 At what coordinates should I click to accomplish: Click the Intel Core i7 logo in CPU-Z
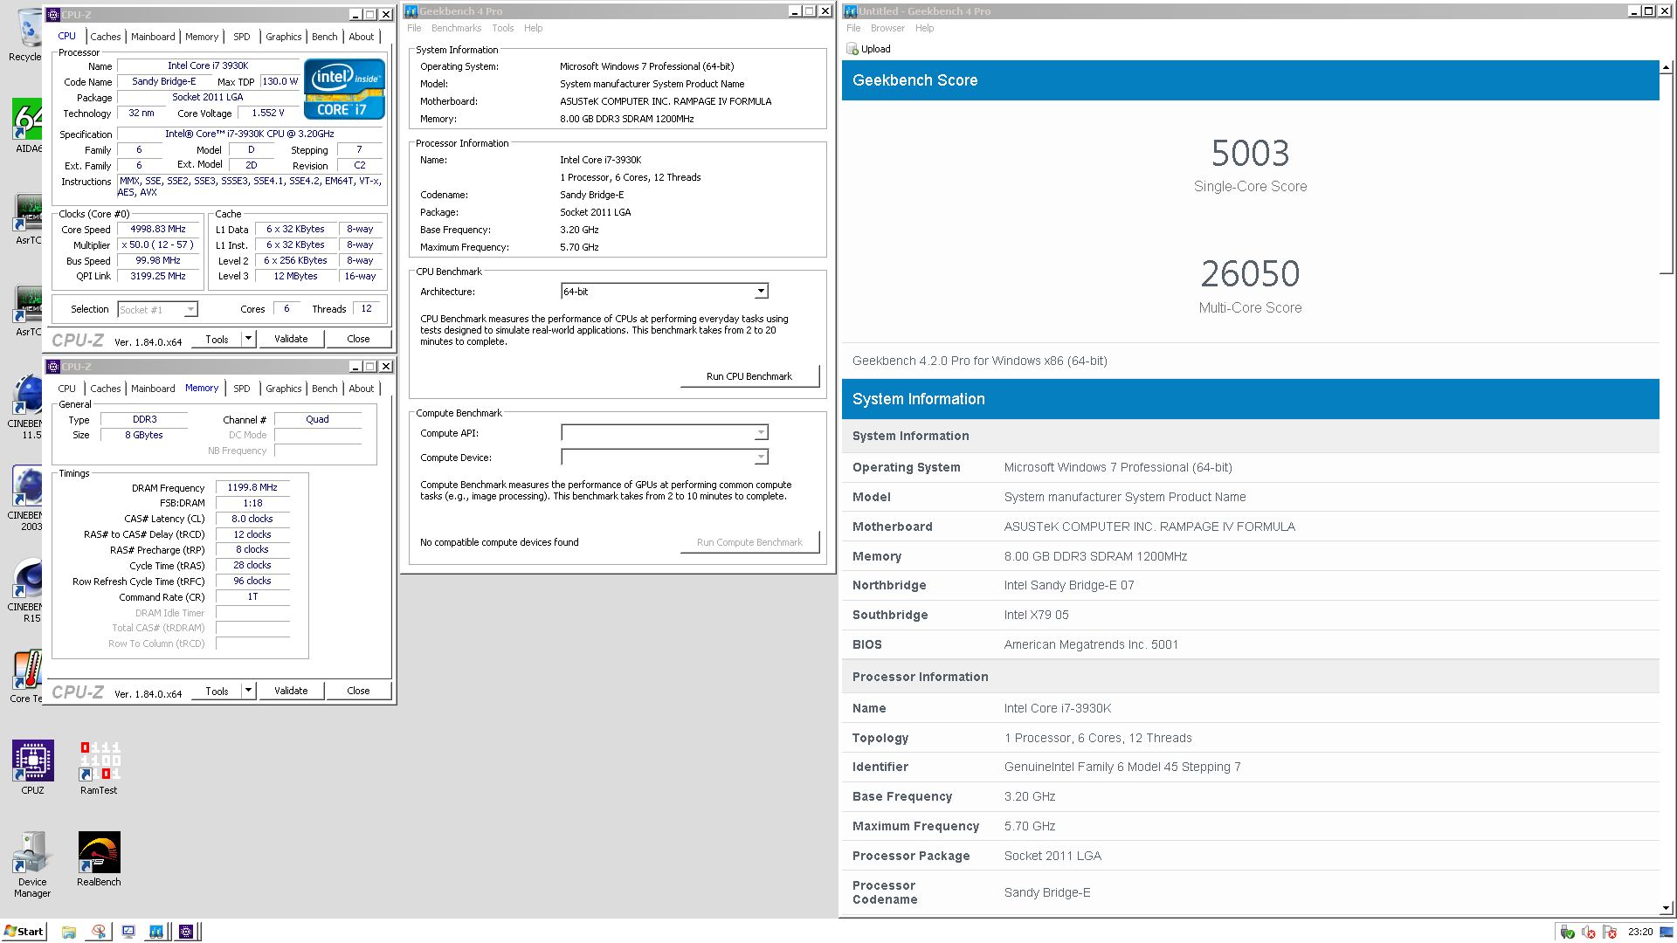pyautogui.click(x=344, y=88)
